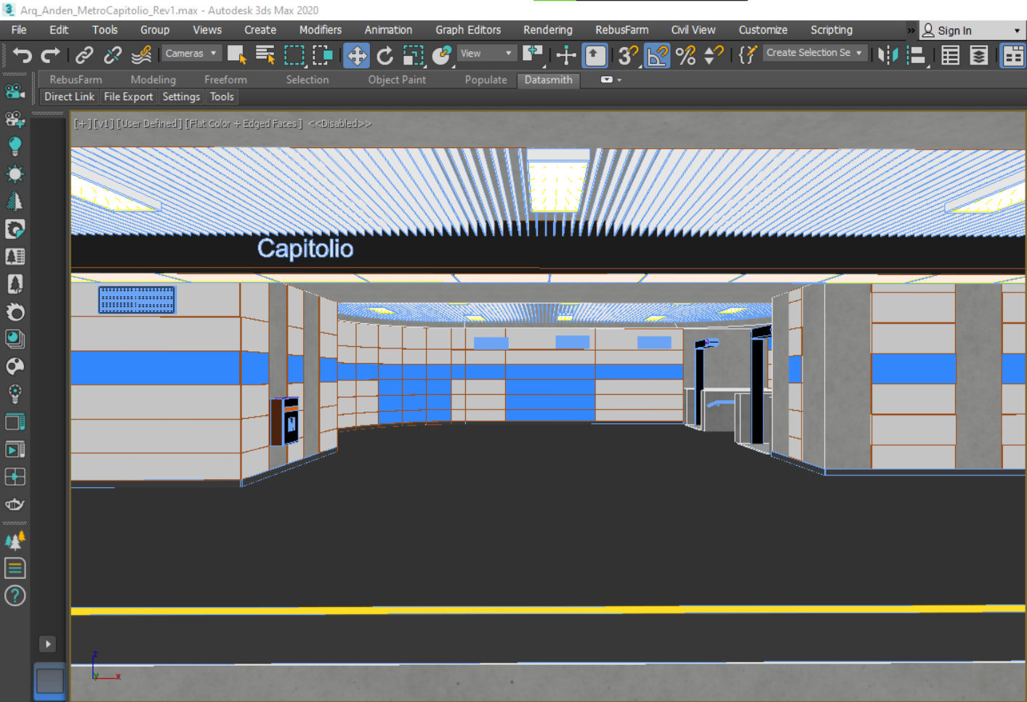
Task: Click Datasmith Settings button
Action: [181, 97]
